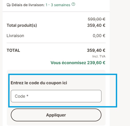This screenshot has width=130, height=126.
Task: Select the "Livraison" row label
Action: point(15,36)
